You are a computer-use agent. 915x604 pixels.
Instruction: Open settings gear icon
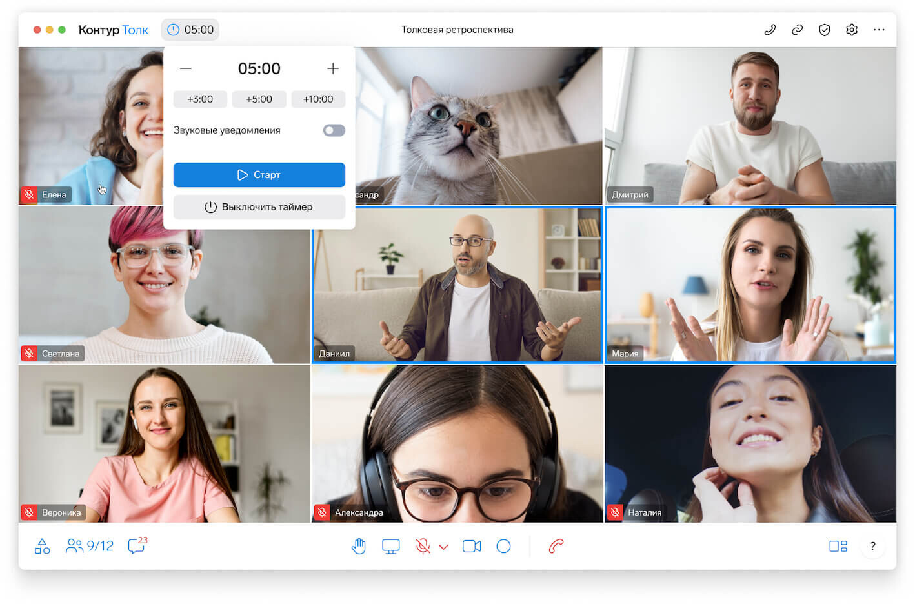point(852,30)
